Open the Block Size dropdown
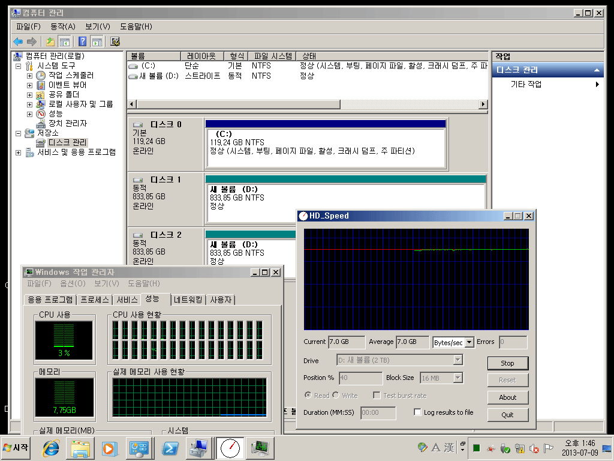This screenshot has height=461, width=614. coord(458,378)
